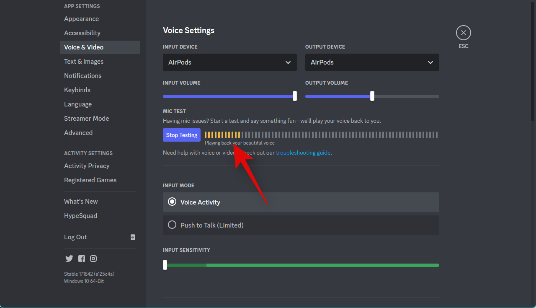The height and width of the screenshot is (308, 536).
Task: Open Streamer Mode settings
Action: coord(86,119)
